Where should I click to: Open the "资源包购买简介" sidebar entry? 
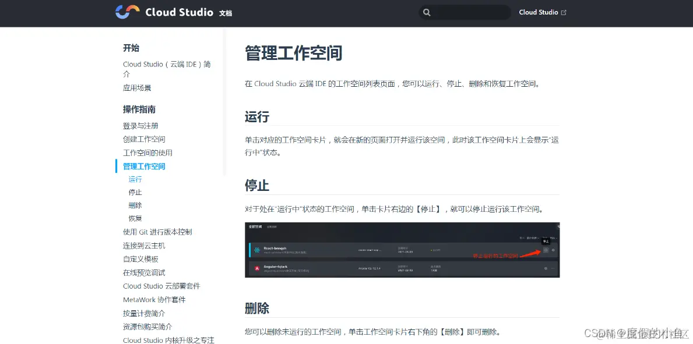147,327
